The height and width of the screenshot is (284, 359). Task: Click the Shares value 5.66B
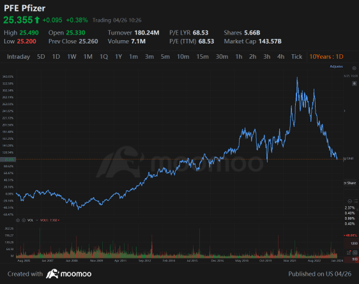click(252, 33)
